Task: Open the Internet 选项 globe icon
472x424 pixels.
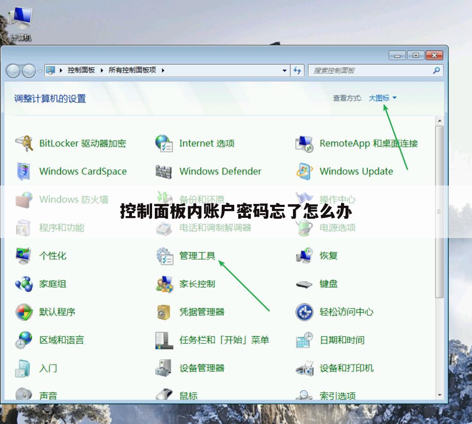Action: tap(164, 143)
